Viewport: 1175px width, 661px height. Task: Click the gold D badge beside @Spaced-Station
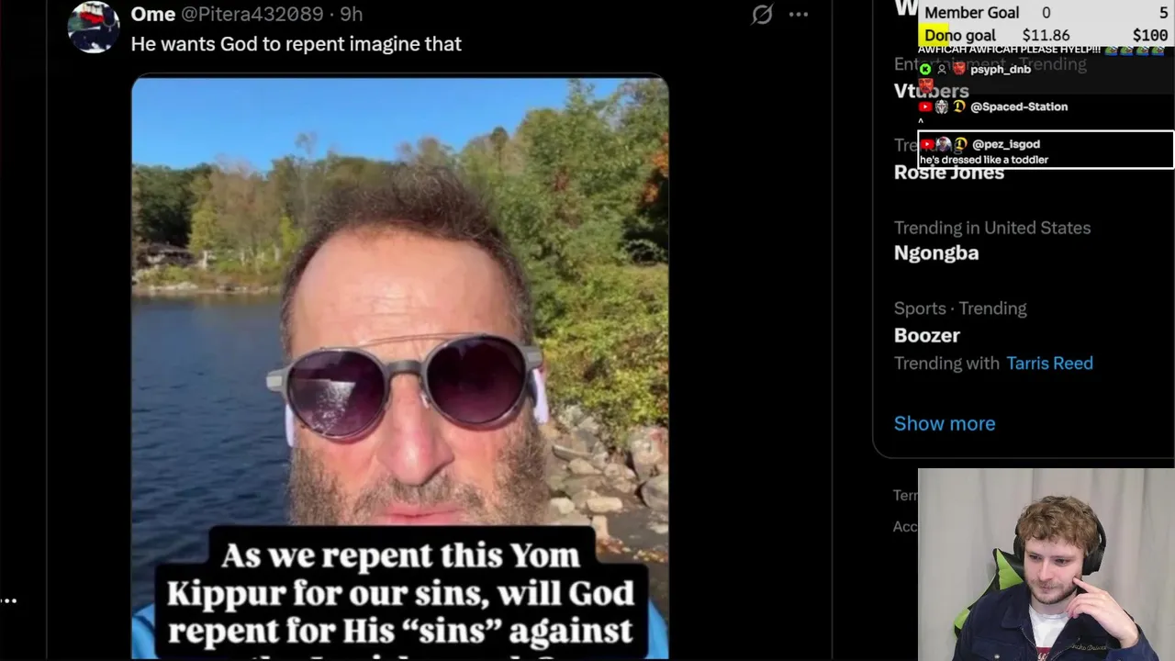pos(959,106)
